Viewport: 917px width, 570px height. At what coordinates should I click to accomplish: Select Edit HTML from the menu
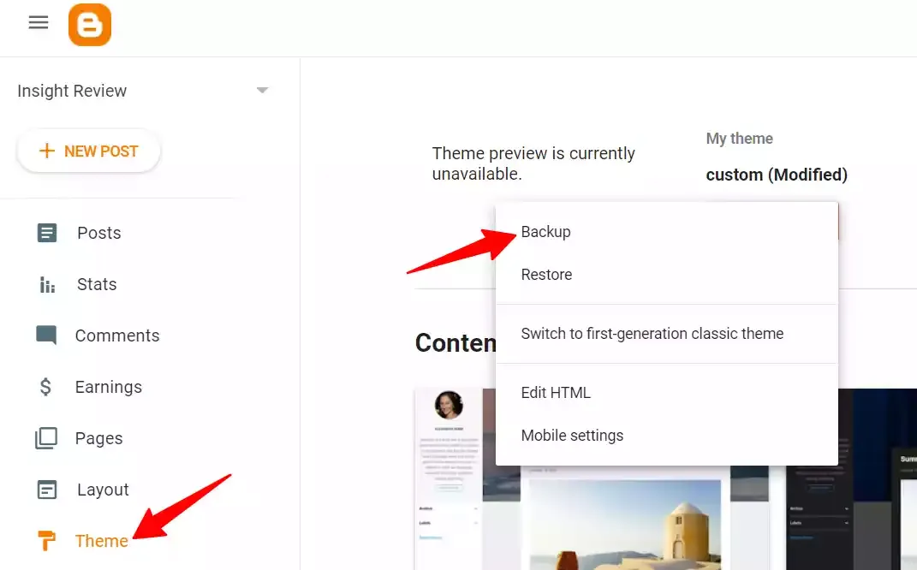667,392
